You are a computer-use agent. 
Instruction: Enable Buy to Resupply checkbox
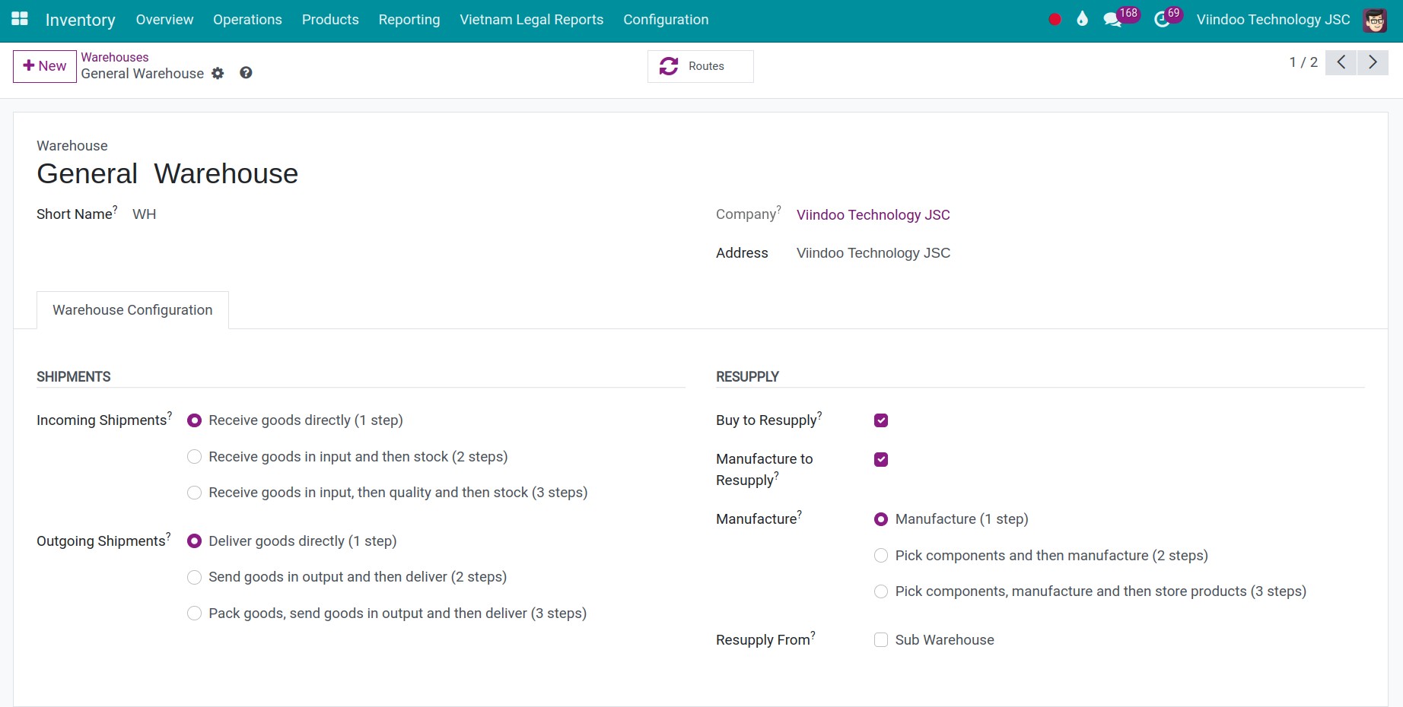click(x=880, y=420)
